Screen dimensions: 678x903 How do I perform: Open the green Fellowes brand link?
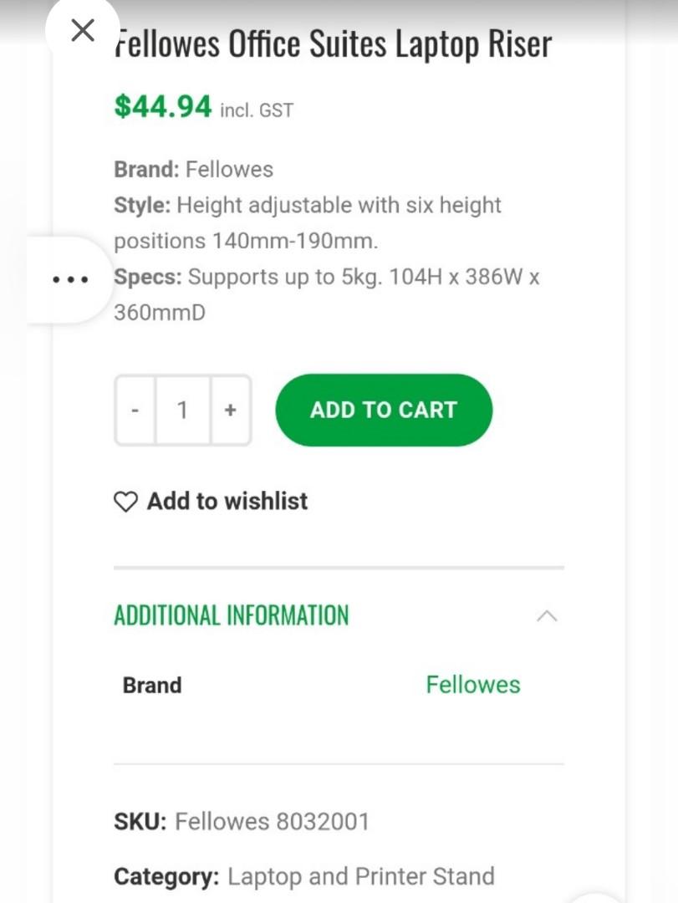(472, 685)
